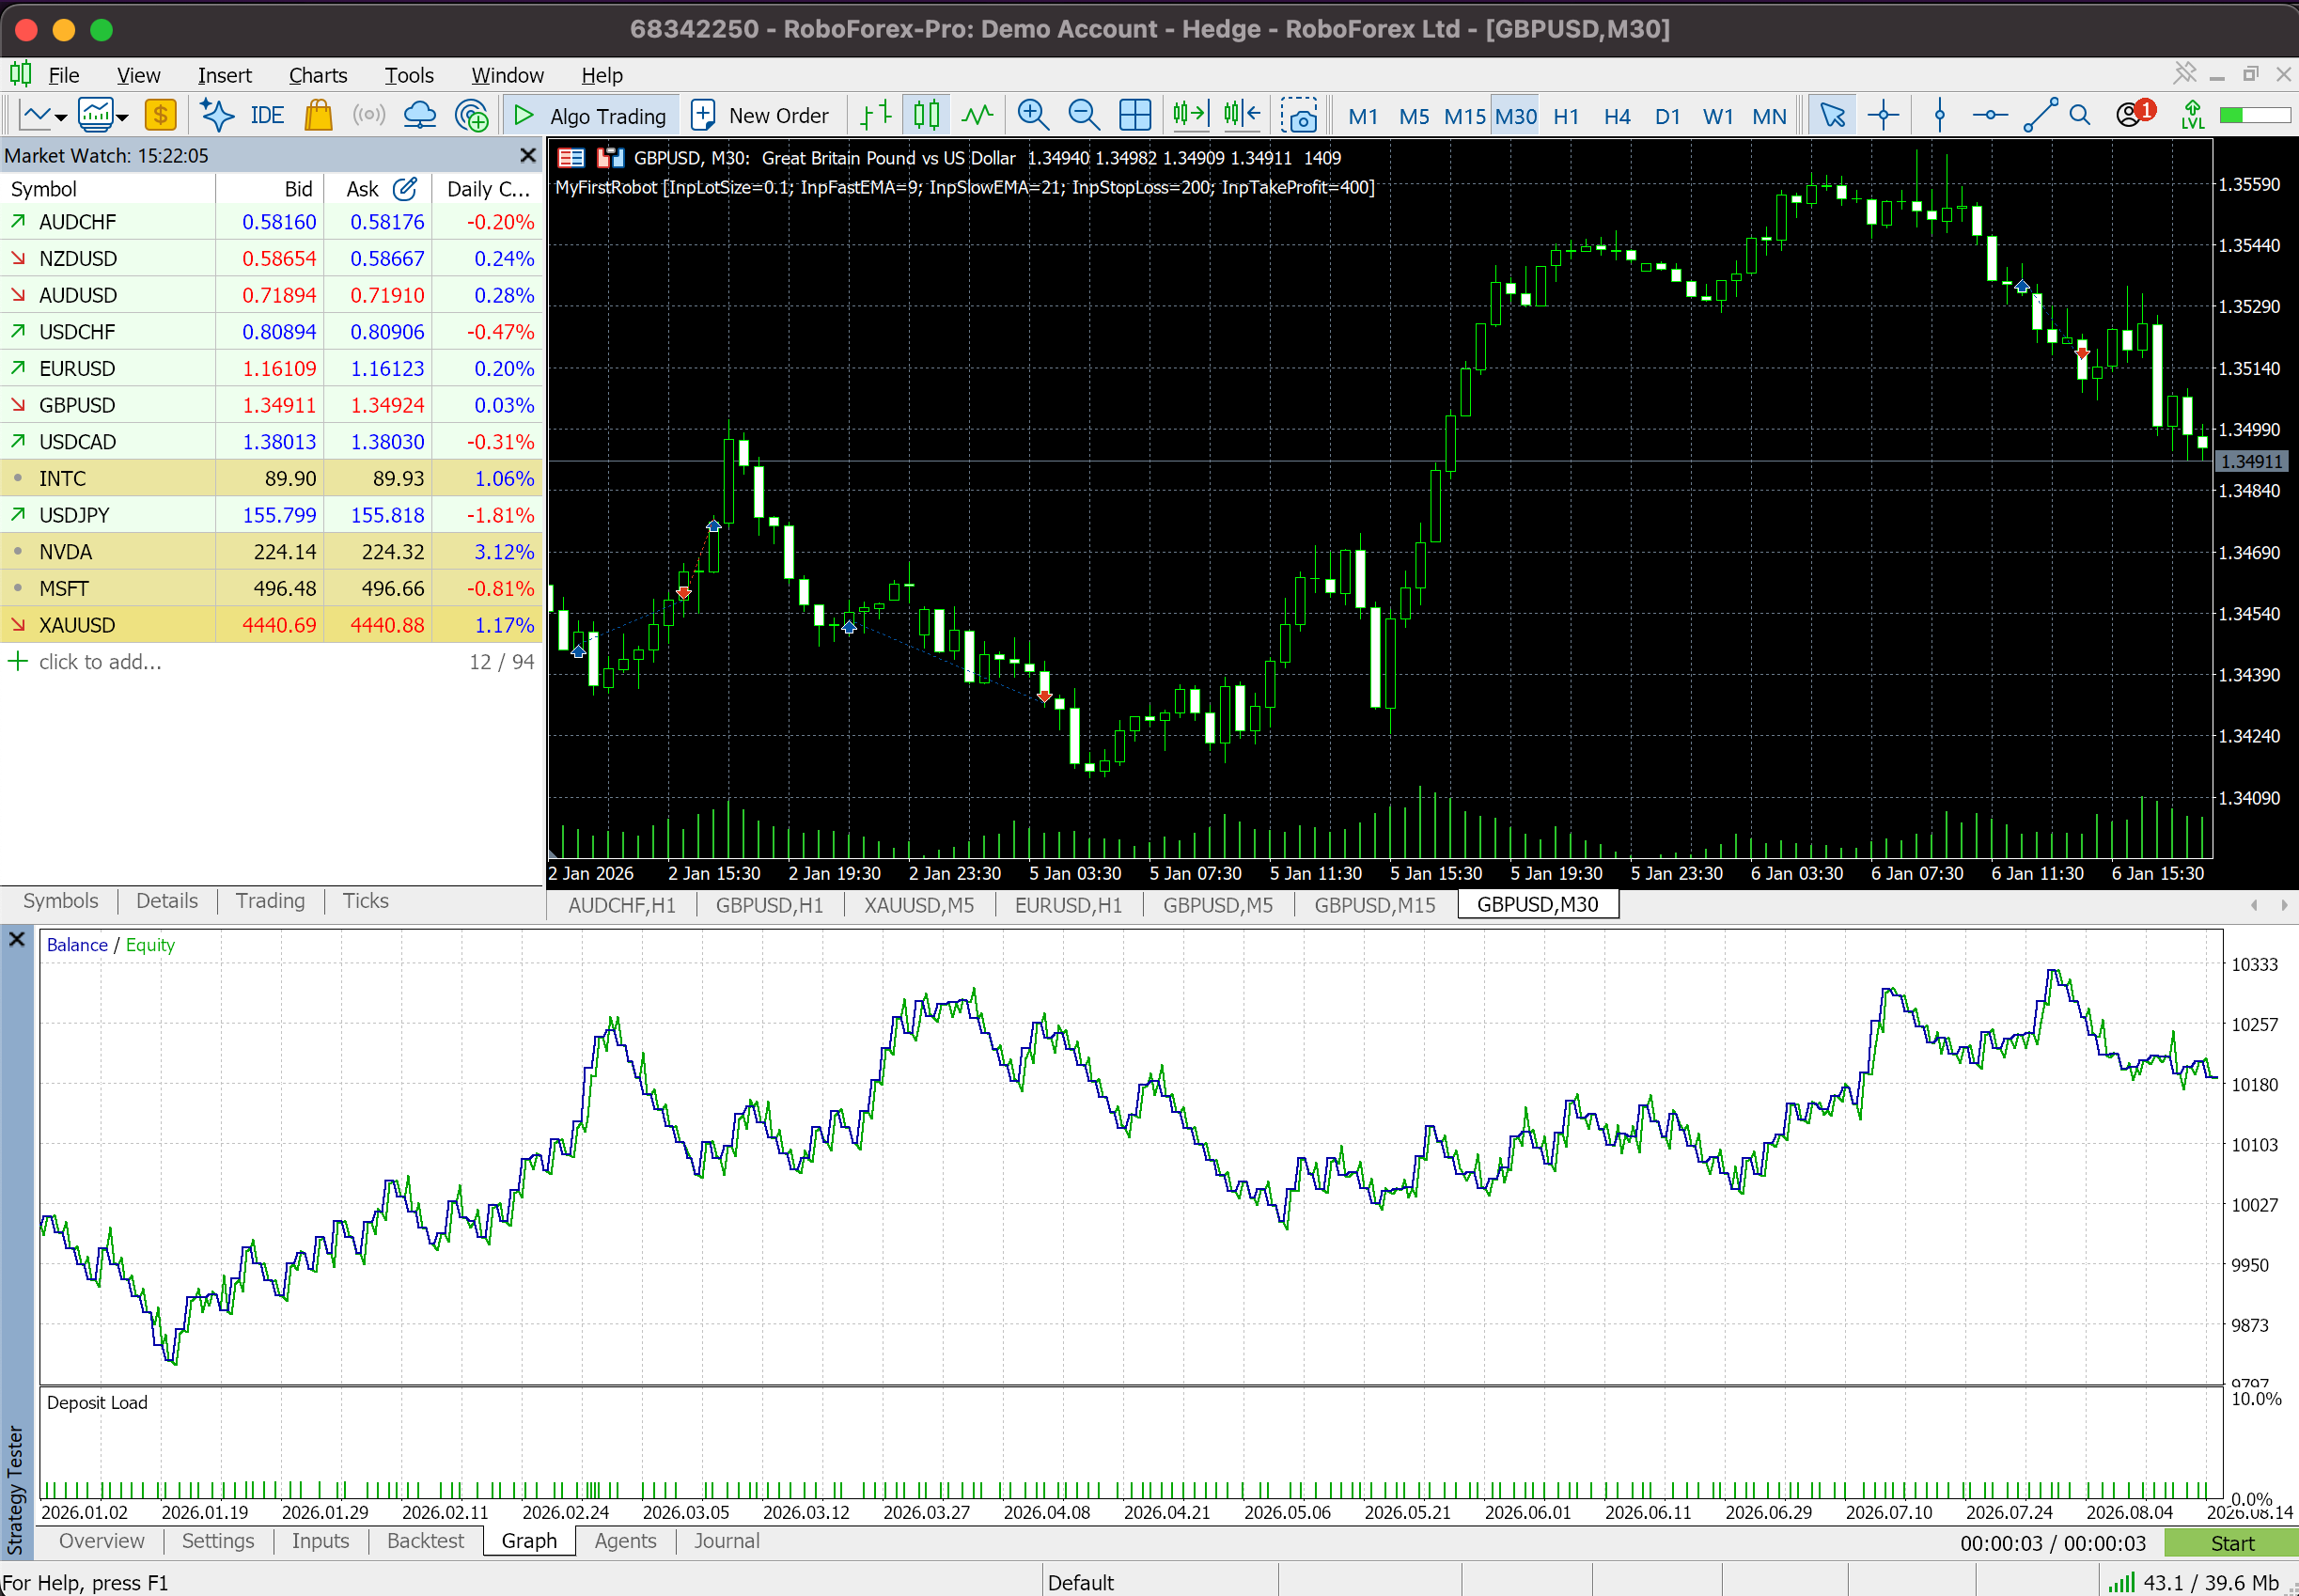Zoom out of the chart

point(1083,115)
